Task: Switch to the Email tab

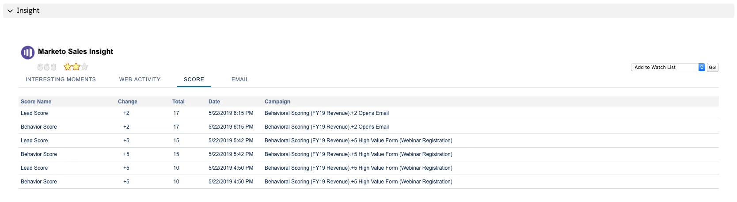Action: coord(240,80)
